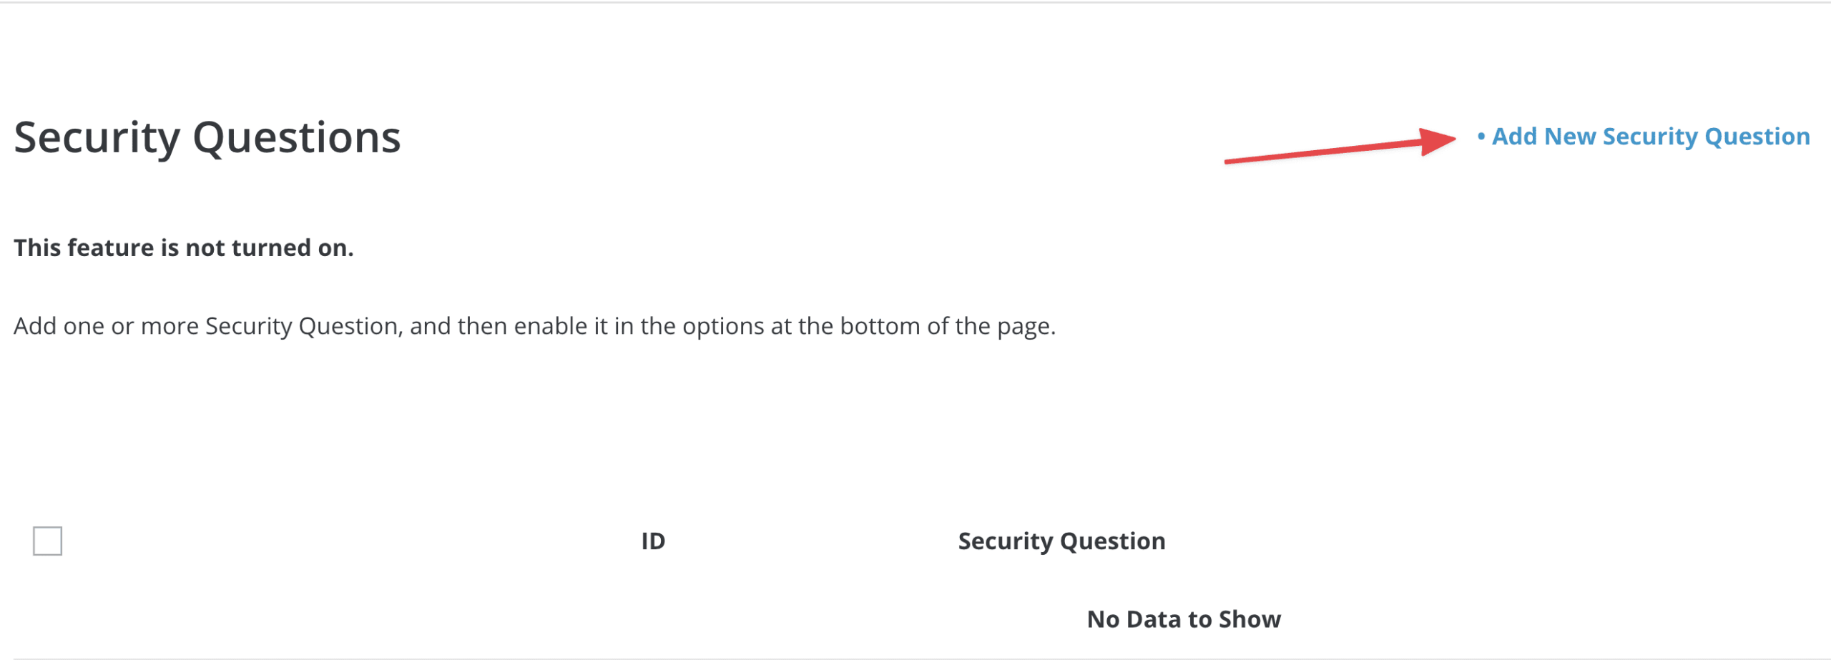Click the word "Questions" in the page heading

click(296, 137)
